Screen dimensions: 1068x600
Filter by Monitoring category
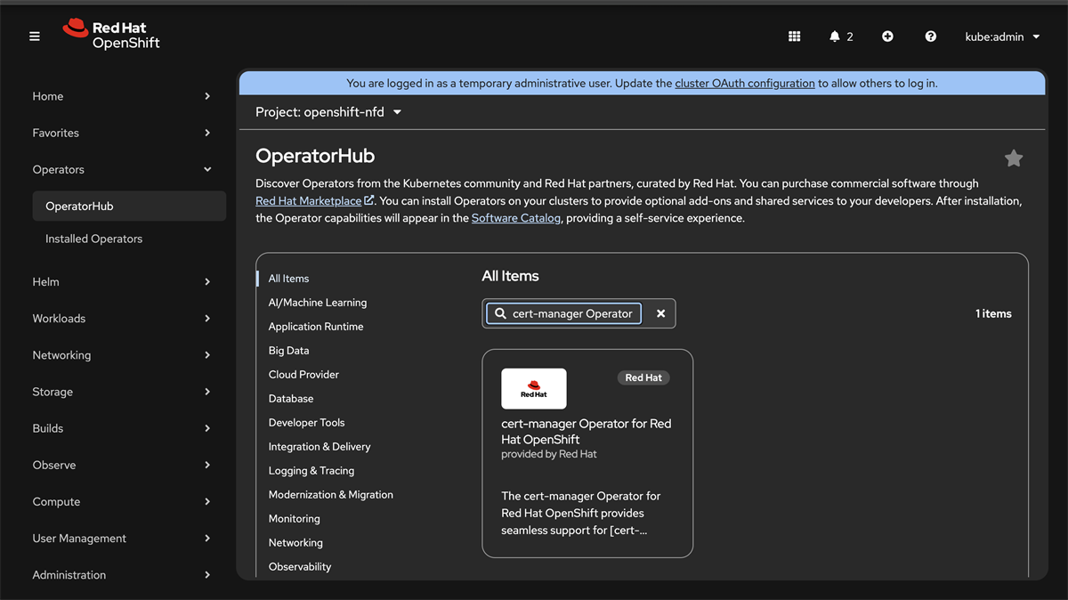click(x=294, y=519)
